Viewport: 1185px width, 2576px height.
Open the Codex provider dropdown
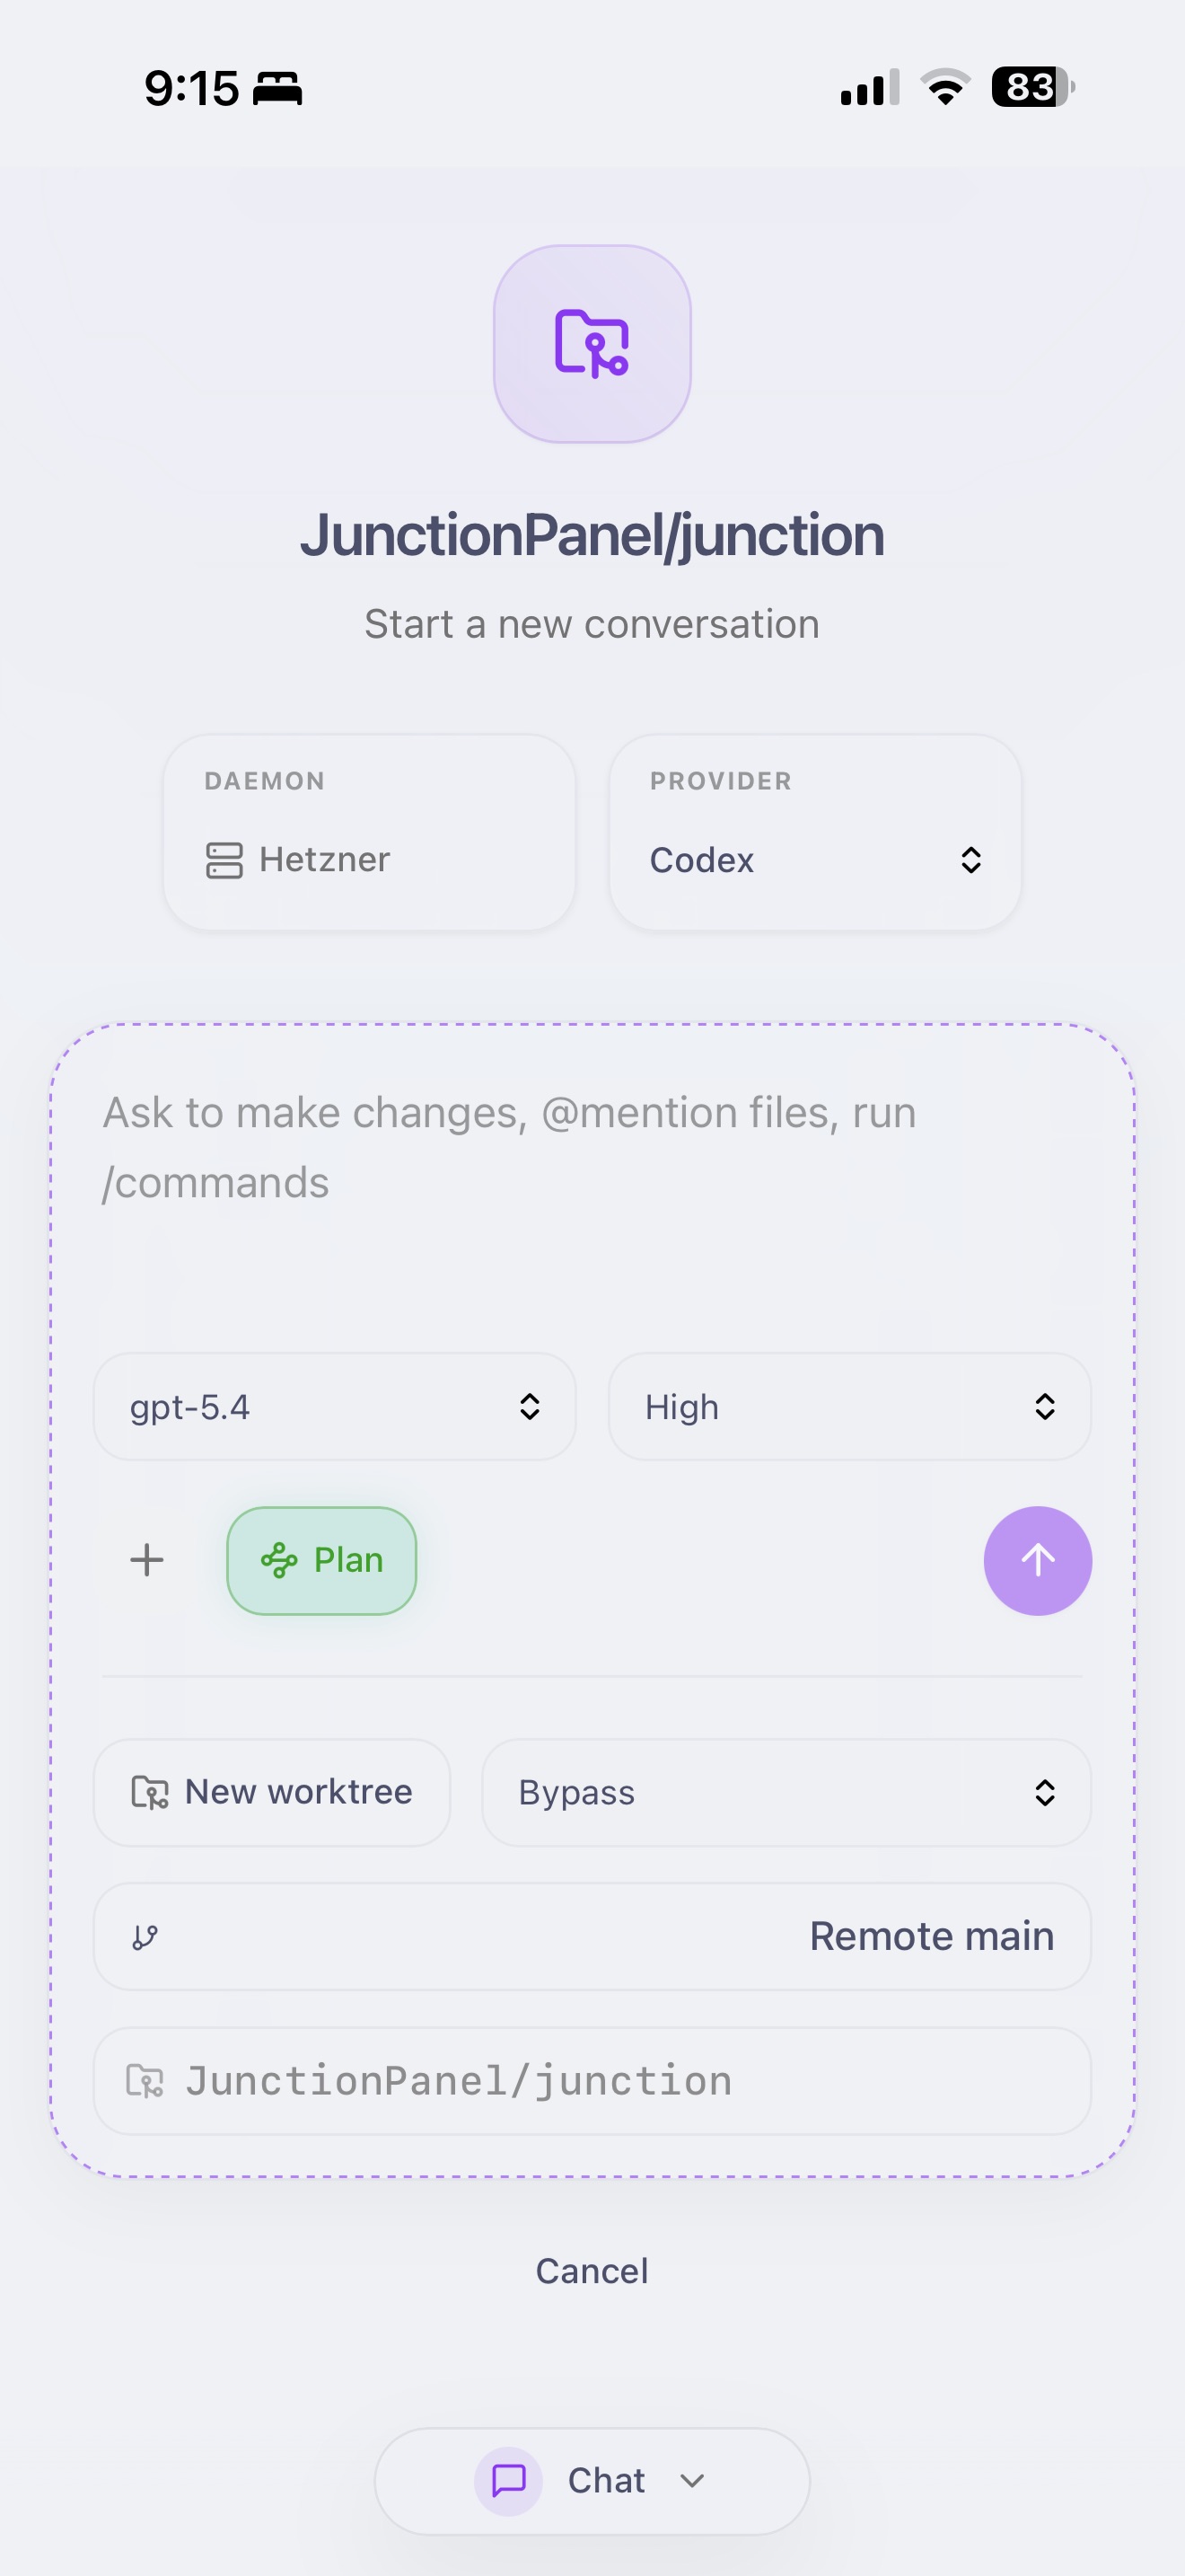[815, 832]
